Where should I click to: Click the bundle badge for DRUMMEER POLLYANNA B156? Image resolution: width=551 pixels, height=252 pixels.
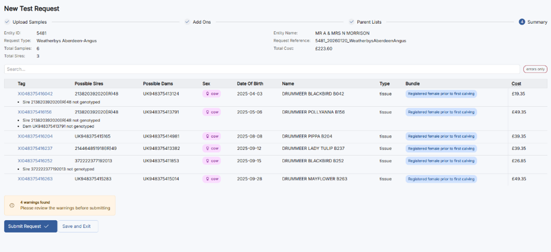tap(441, 112)
